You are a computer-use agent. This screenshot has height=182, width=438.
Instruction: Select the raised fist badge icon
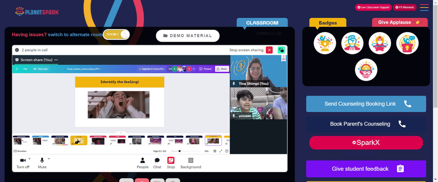tap(352, 43)
